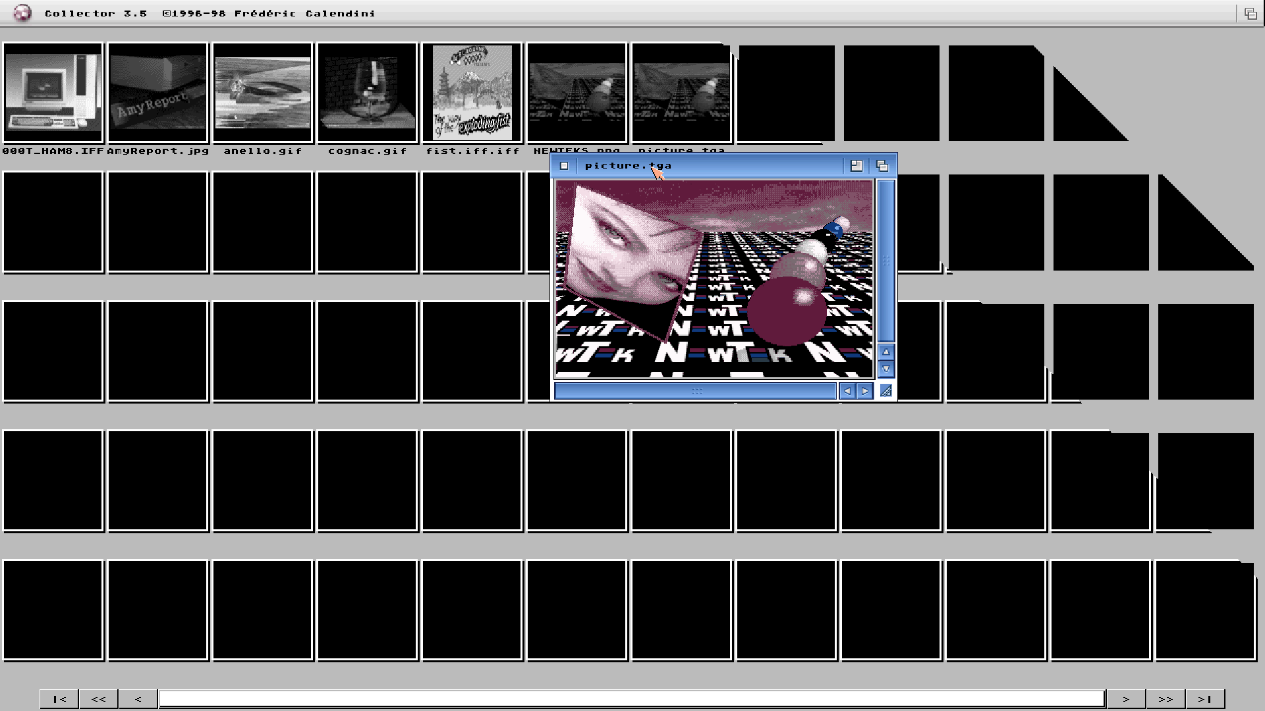This screenshot has height=711, width=1265.
Task: Open the anello.gif thumbnail
Action: point(262,92)
